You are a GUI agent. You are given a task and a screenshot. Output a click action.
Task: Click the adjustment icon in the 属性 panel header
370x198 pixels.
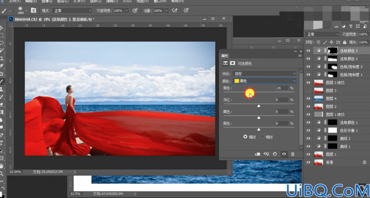click(226, 63)
